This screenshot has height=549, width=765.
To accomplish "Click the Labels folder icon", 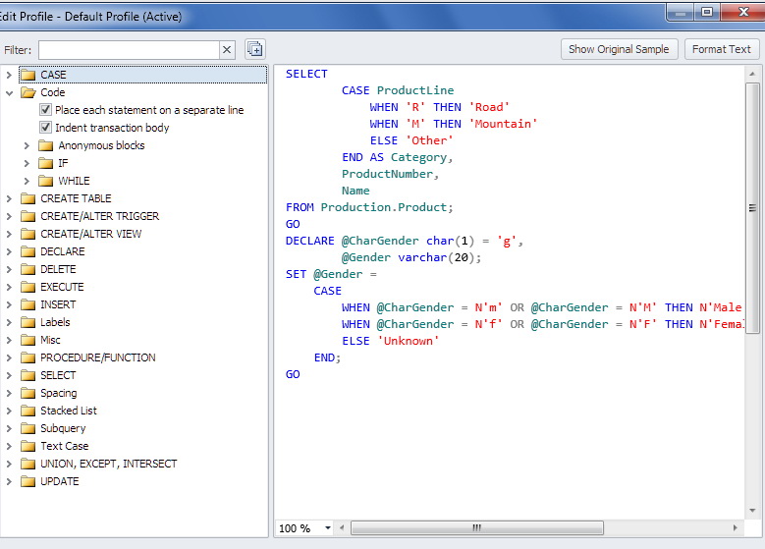I will 28,322.
